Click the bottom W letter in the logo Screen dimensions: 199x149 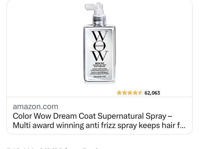99,56
